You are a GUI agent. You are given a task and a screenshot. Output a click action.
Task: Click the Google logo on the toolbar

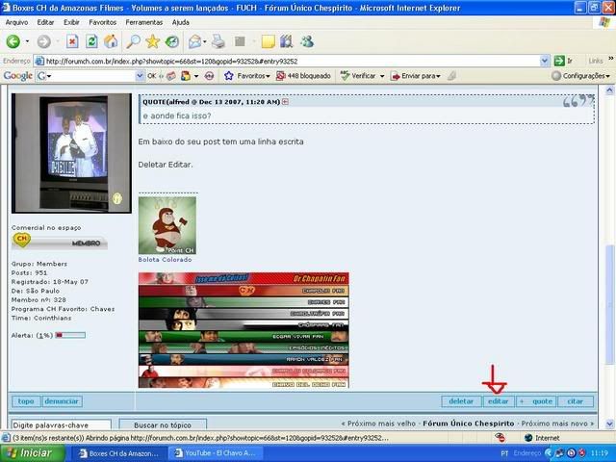pyautogui.click(x=17, y=76)
